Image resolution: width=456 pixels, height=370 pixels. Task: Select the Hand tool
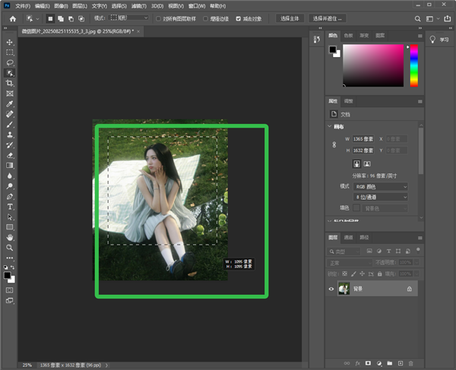click(10, 237)
